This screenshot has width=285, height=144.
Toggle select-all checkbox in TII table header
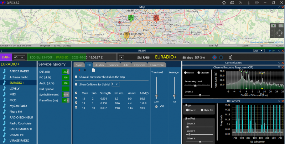76,93
